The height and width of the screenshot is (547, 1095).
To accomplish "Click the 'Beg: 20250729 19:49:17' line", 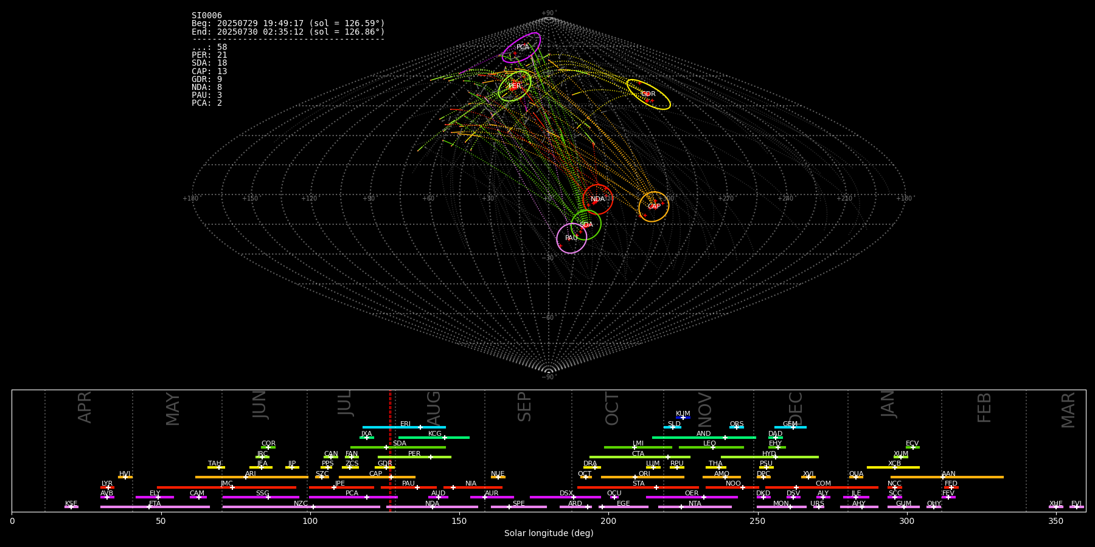I will (x=288, y=24).
